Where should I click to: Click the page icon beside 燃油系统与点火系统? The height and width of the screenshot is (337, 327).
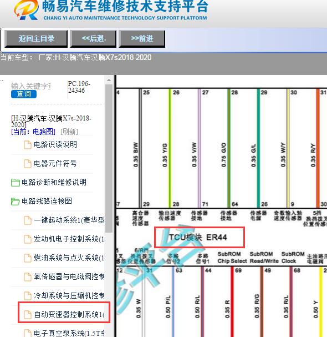pos(28,258)
